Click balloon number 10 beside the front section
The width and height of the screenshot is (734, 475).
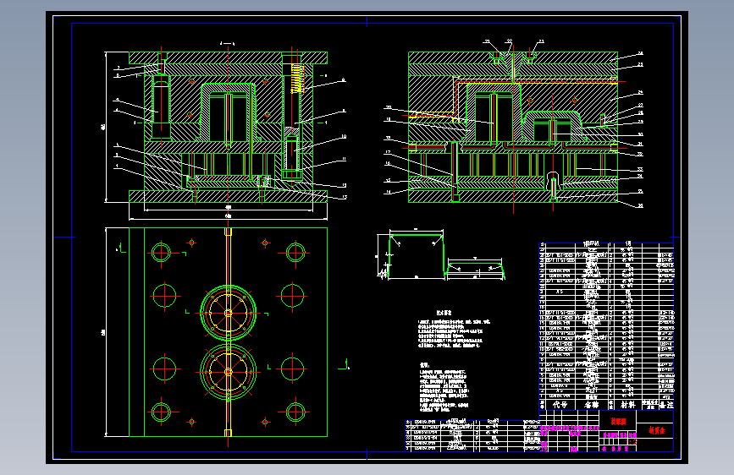tap(344, 137)
